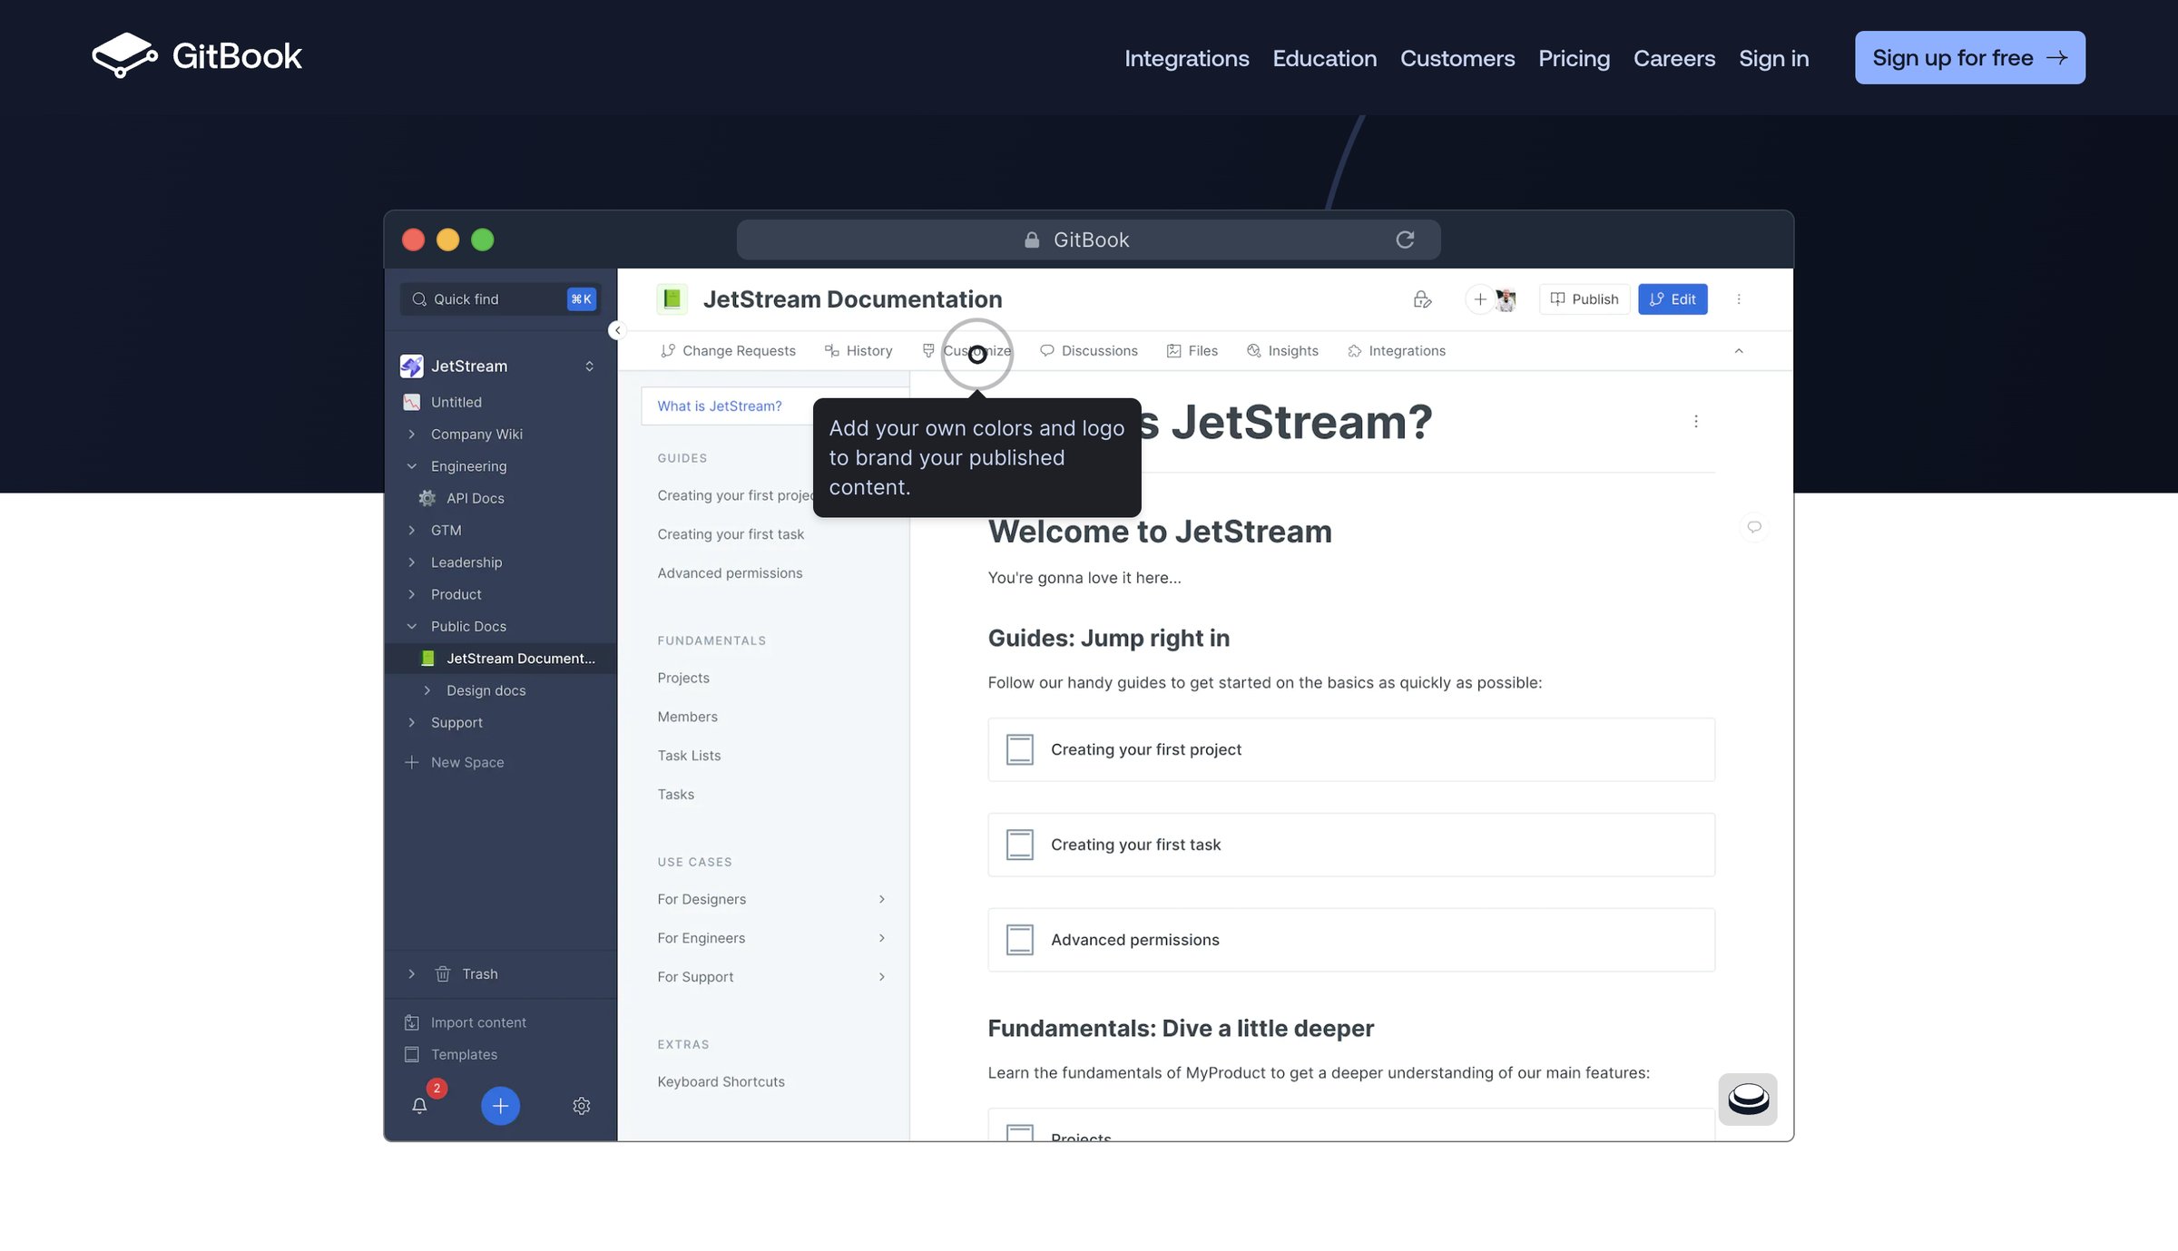Image resolution: width=2178 pixels, height=1251 pixels.
Task: Expand the Company Wiki tree item
Action: click(412, 435)
